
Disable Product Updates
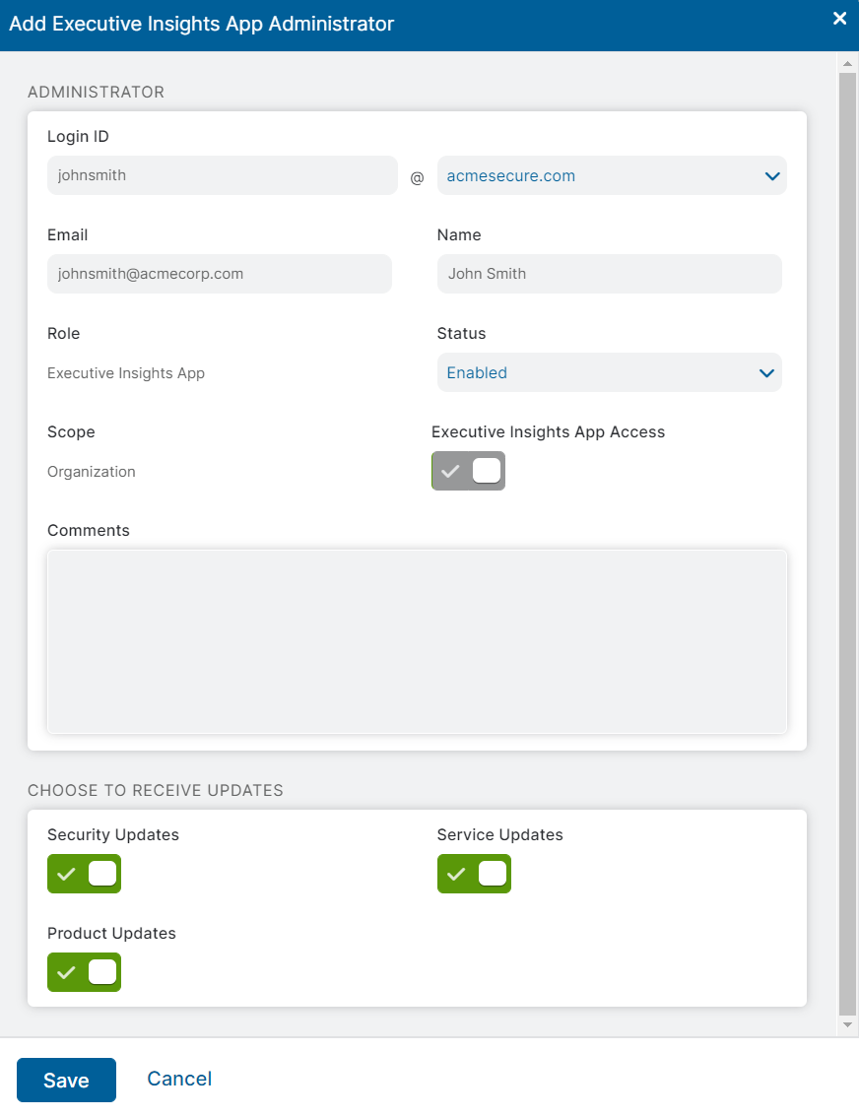[84, 972]
